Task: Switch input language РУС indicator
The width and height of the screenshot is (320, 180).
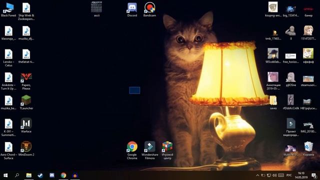Action: pos(289,175)
